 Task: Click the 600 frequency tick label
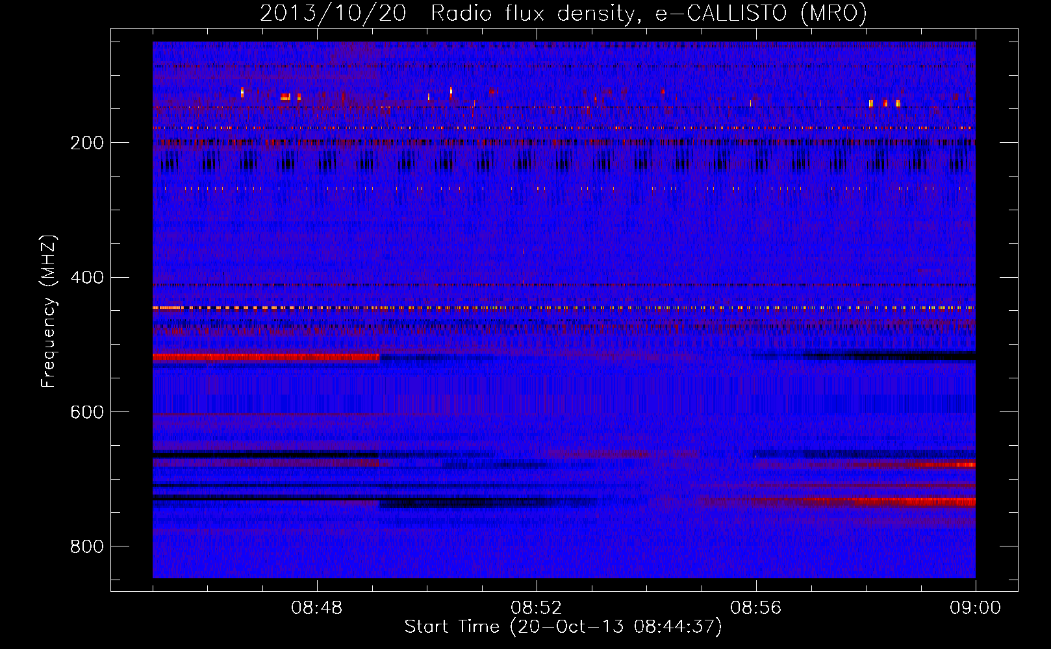[87, 412]
